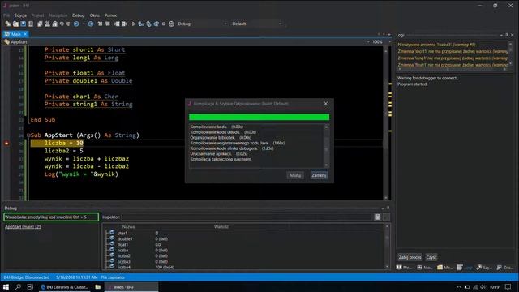This screenshot has height=292, width=519.
Task: Click the green compilation progress bar
Action: (259, 117)
